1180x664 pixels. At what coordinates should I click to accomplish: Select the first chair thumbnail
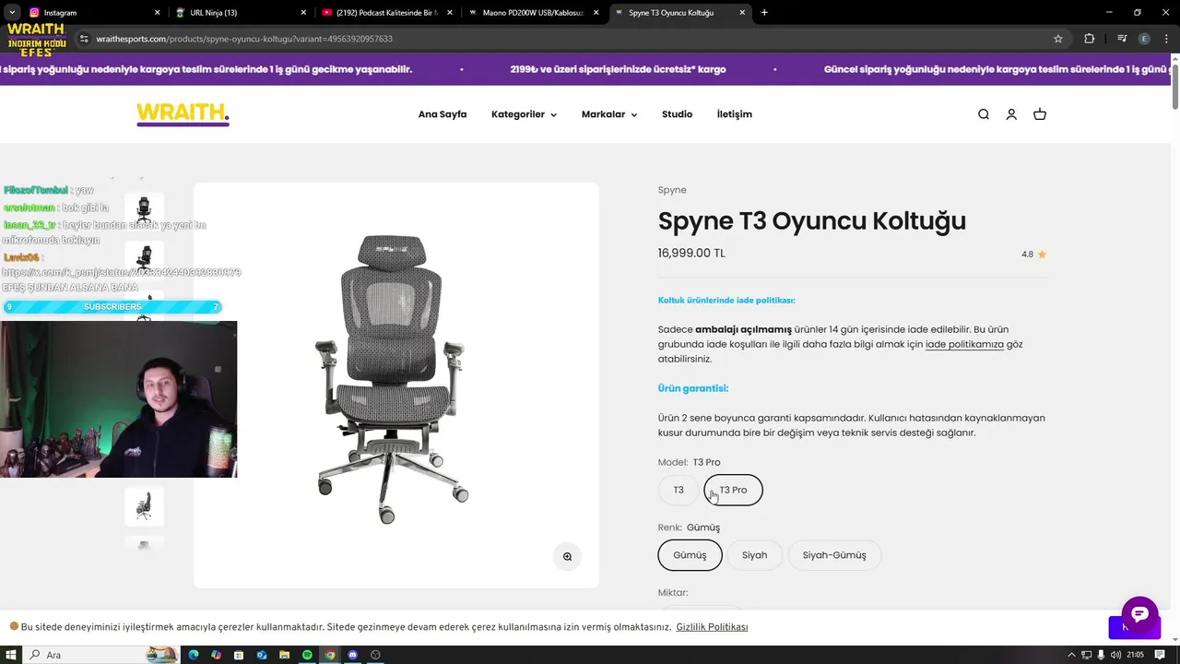[x=144, y=210]
